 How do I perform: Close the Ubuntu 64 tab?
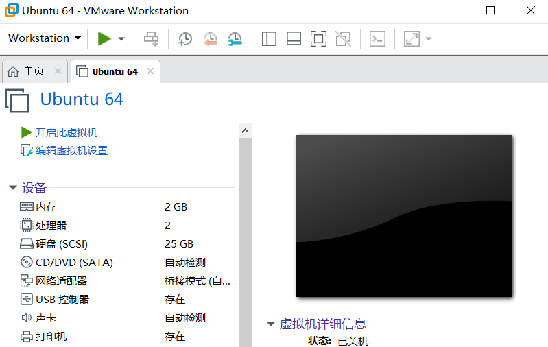tap(151, 71)
